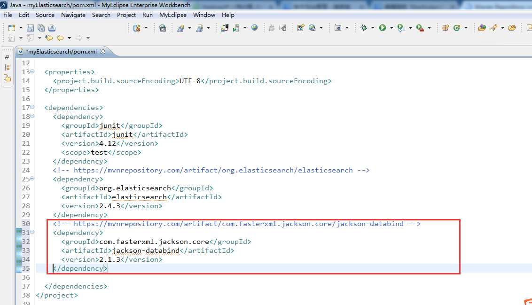The image size is (532, 305).
Task: Click the Print icon in toolbar
Action: click(52, 28)
